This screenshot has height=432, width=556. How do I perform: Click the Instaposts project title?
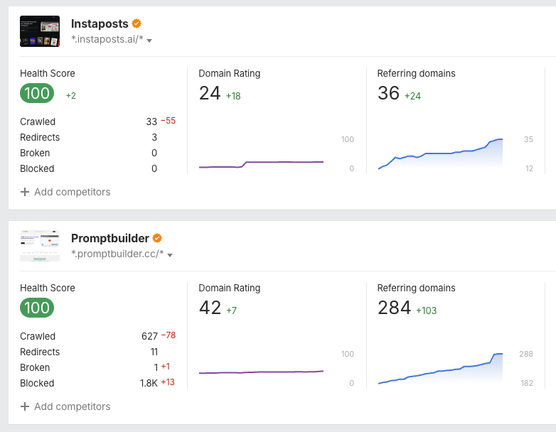pyautogui.click(x=100, y=23)
